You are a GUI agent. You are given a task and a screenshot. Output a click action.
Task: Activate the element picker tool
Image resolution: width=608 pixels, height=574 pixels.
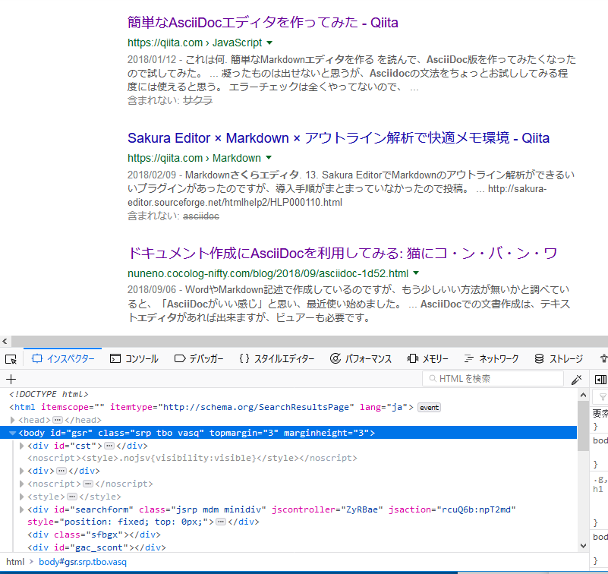pyautogui.click(x=11, y=358)
